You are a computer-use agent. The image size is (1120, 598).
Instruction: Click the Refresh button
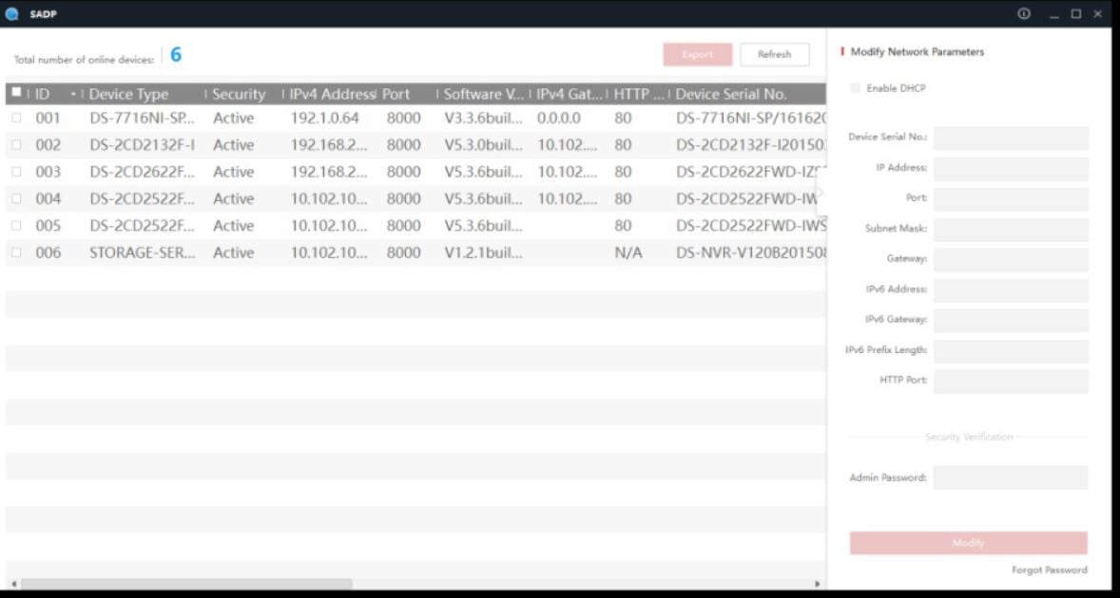point(774,54)
